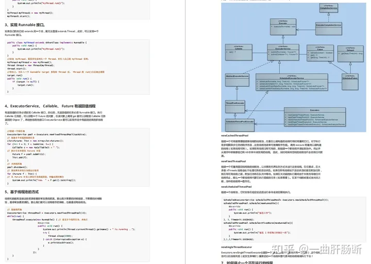Viewport: 371px width, 264px height.
Task: Click code line starting 'ScheduledExecutorService scheduledThreadPool='
Action: coord(276,200)
